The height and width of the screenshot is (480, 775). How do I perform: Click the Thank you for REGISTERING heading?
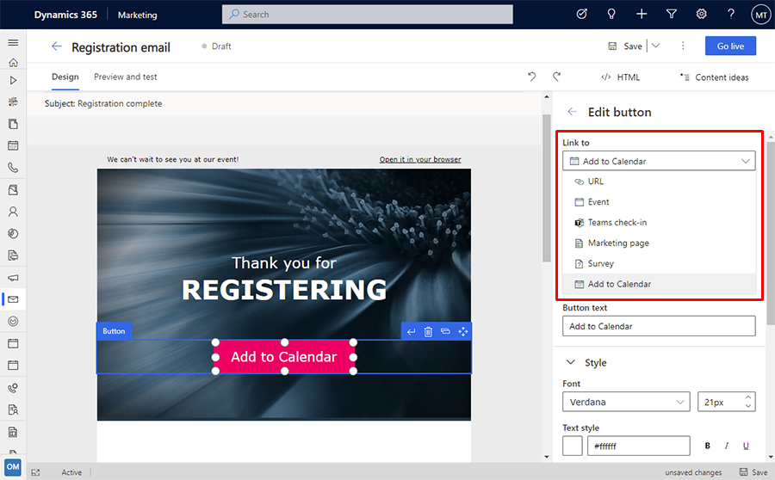coord(284,278)
